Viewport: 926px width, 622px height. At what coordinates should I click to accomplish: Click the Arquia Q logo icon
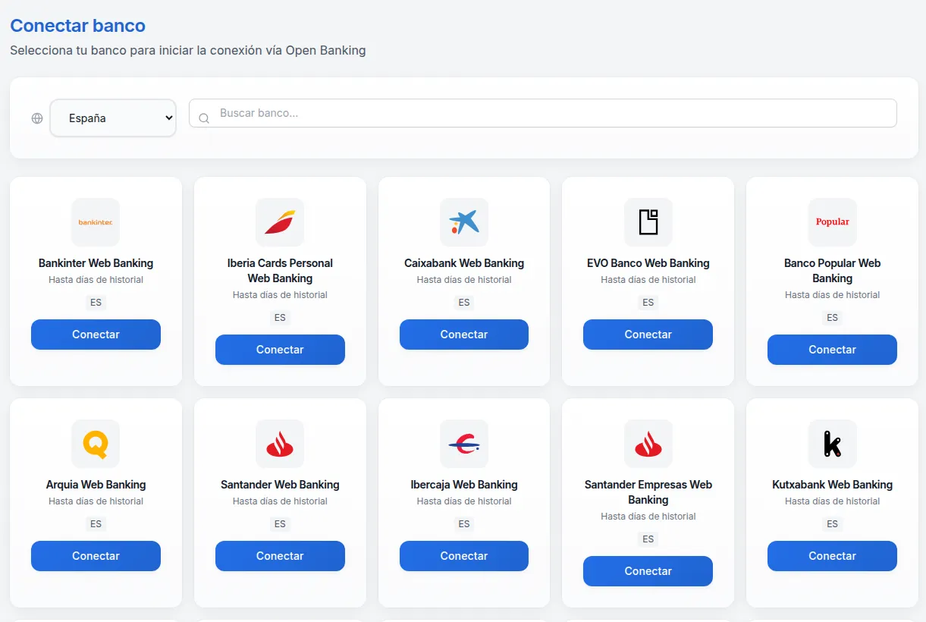click(96, 444)
